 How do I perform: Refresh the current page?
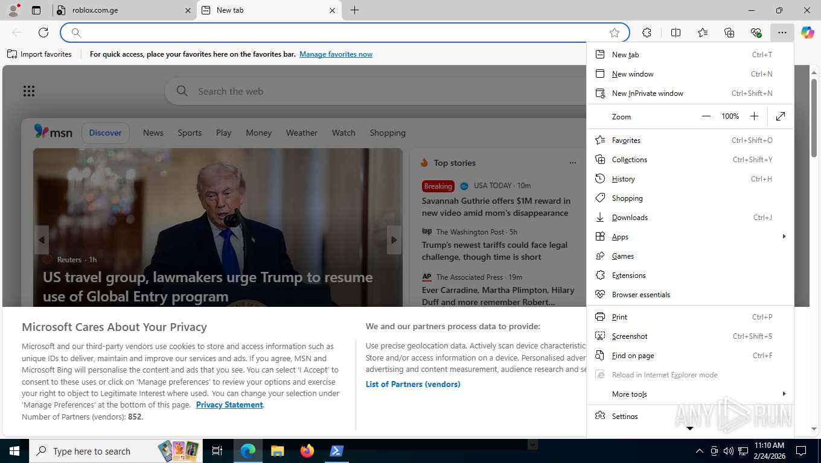pos(43,33)
